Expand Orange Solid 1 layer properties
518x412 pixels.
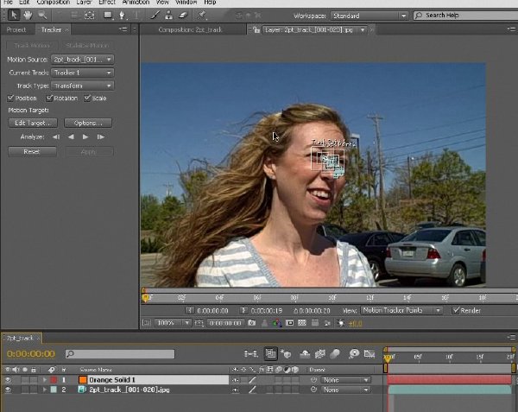(44, 380)
